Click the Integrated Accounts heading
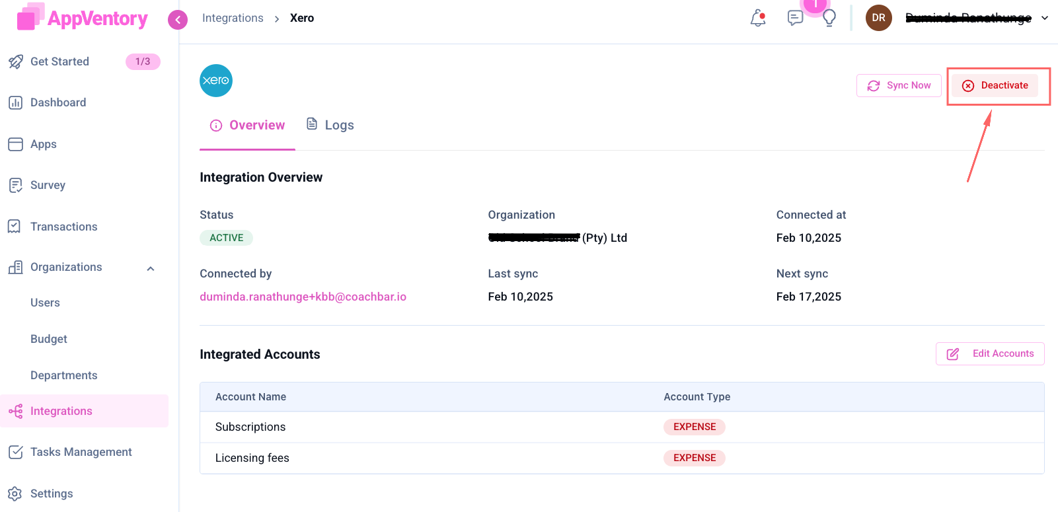 [260, 354]
